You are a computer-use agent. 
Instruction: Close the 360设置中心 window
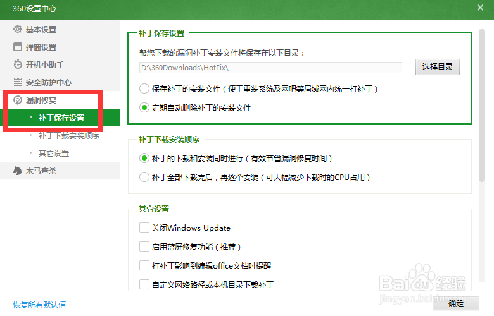click(x=480, y=8)
